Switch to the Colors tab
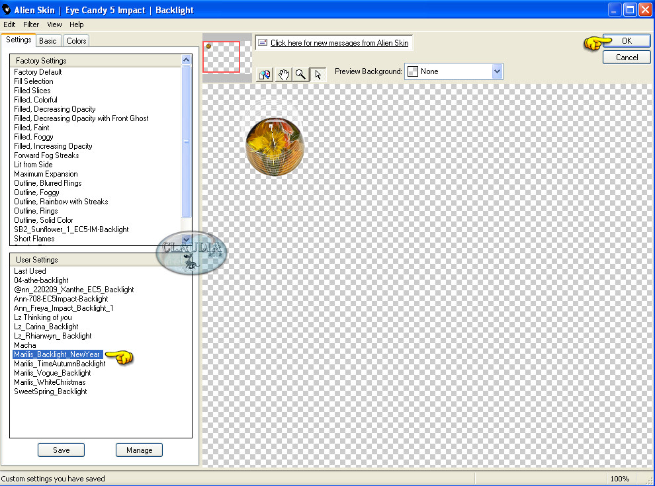Viewport: 655px width, 486px height. click(x=77, y=41)
